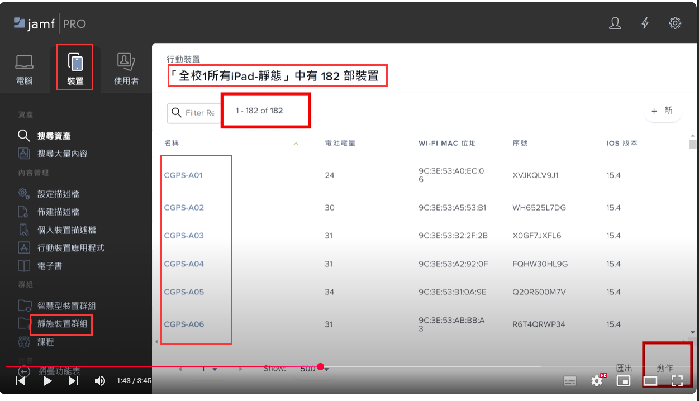Open the settings gear in Jamf header
Image resolution: width=699 pixels, height=401 pixels.
click(675, 23)
